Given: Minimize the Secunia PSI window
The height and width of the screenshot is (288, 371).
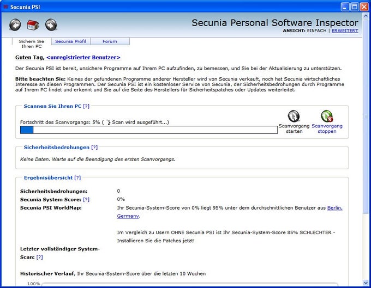Looking at the screenshot, I should (345, 7).
